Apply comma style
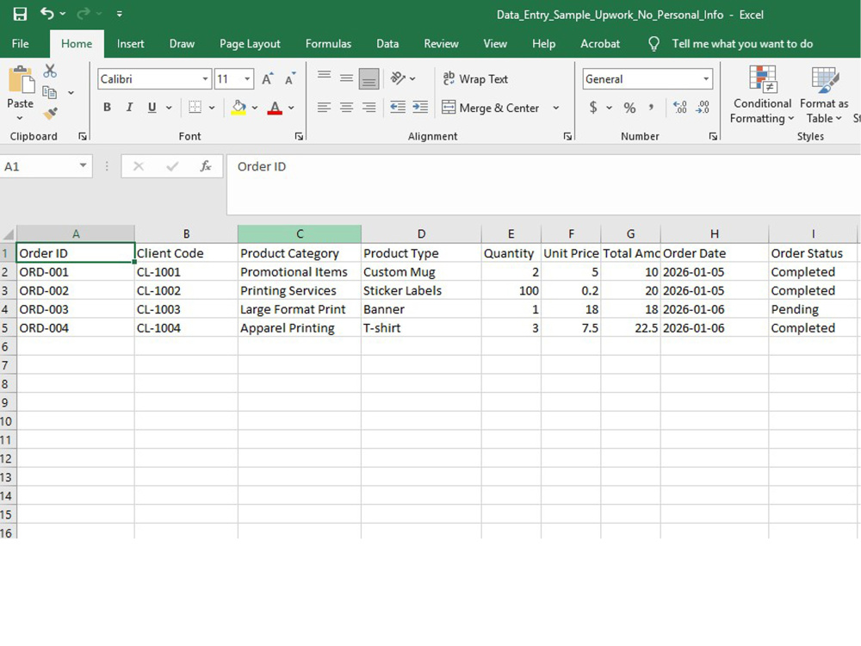 pyautogui.click(x=651, y=107)
